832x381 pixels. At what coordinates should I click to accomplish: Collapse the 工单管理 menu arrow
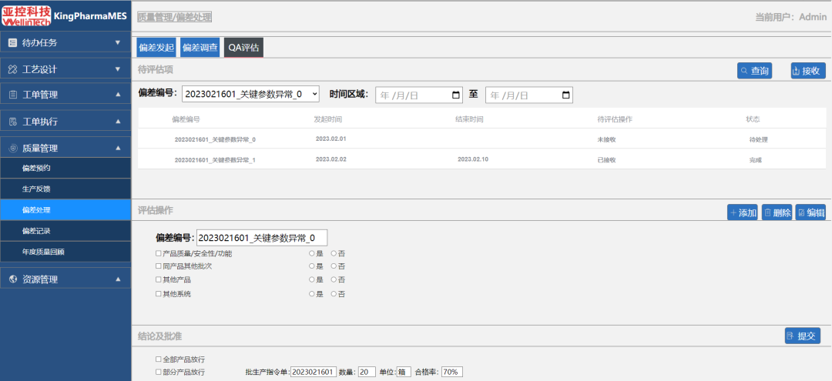coord(118,95)
